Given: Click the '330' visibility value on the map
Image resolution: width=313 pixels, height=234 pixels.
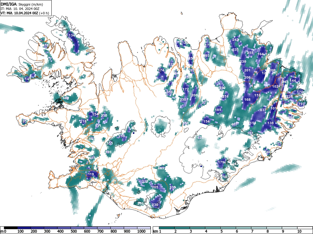Looking at the screenshot, I should (x=183, y=100).
